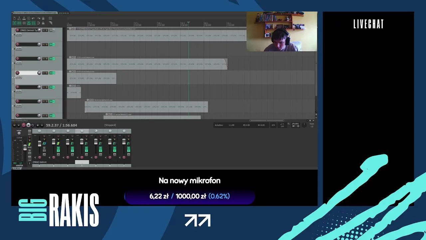The width and height of the screenshot is (426, 240).
Task: Toggle the metronome toolbar icon
Action: (x=43, y=18)
